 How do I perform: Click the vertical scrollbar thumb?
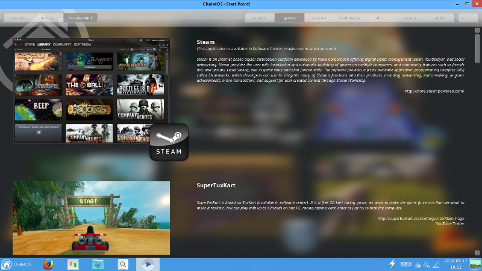477,48
